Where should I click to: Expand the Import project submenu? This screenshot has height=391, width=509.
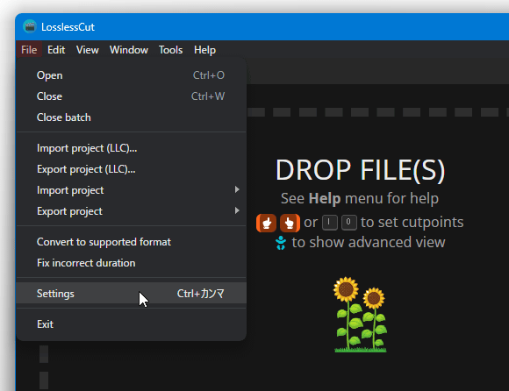click(132, 190)
